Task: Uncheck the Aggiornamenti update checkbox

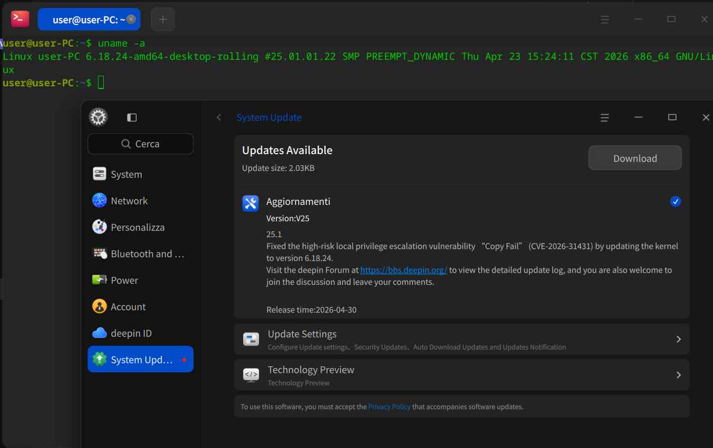Action: click(x=675, y=201)
